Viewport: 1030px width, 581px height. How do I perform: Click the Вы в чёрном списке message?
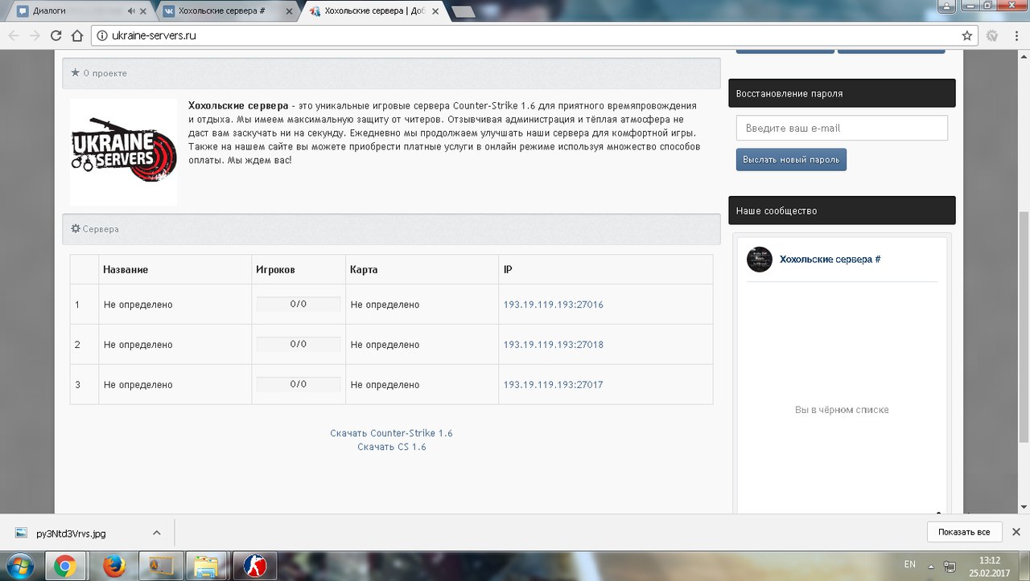(842, 410)
